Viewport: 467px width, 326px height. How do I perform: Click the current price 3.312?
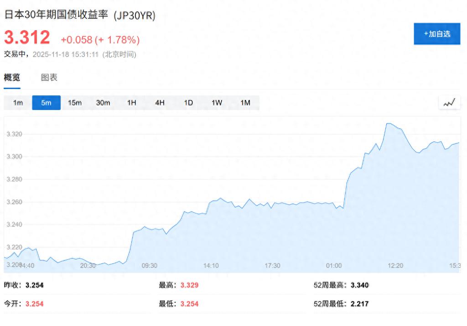(26, 37)
